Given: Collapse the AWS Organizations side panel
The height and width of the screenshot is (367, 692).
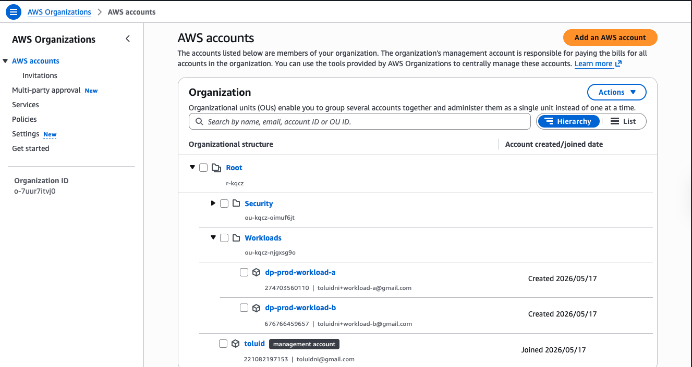Looking at the screenshot, I should click(128, 39).
